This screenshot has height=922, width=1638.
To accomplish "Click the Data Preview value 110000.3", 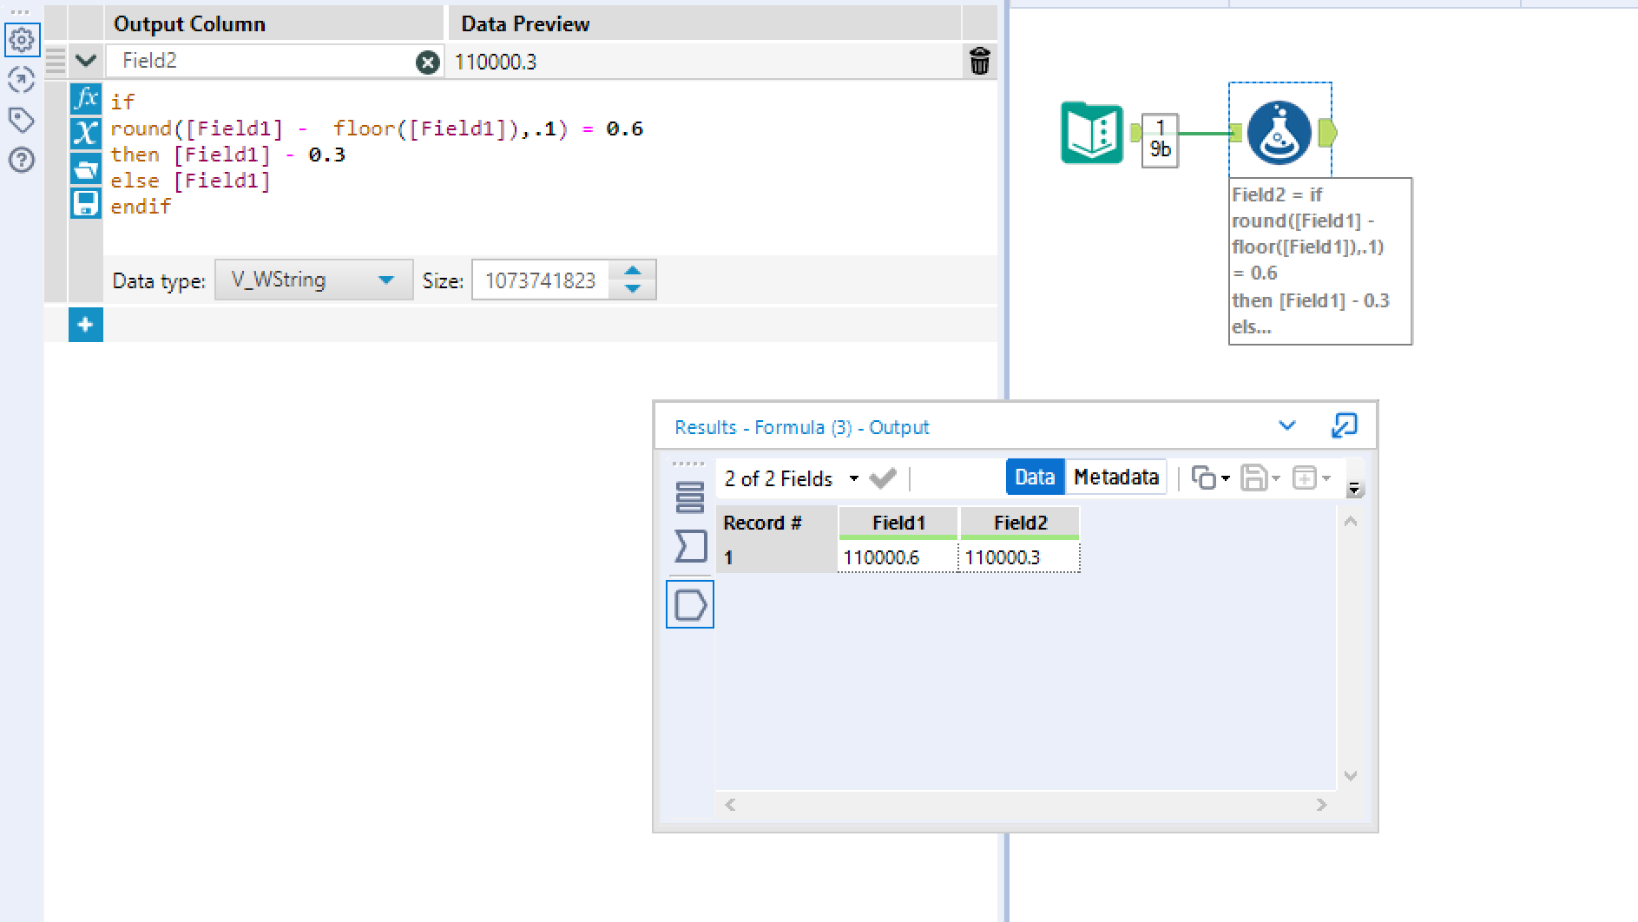I will tap(496, 62).
